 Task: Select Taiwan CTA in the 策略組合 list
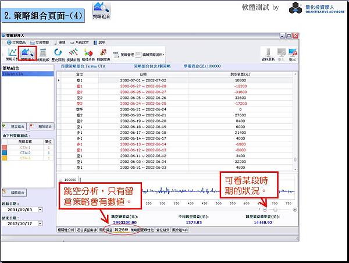pyautogui.click(x=28, y=74)
